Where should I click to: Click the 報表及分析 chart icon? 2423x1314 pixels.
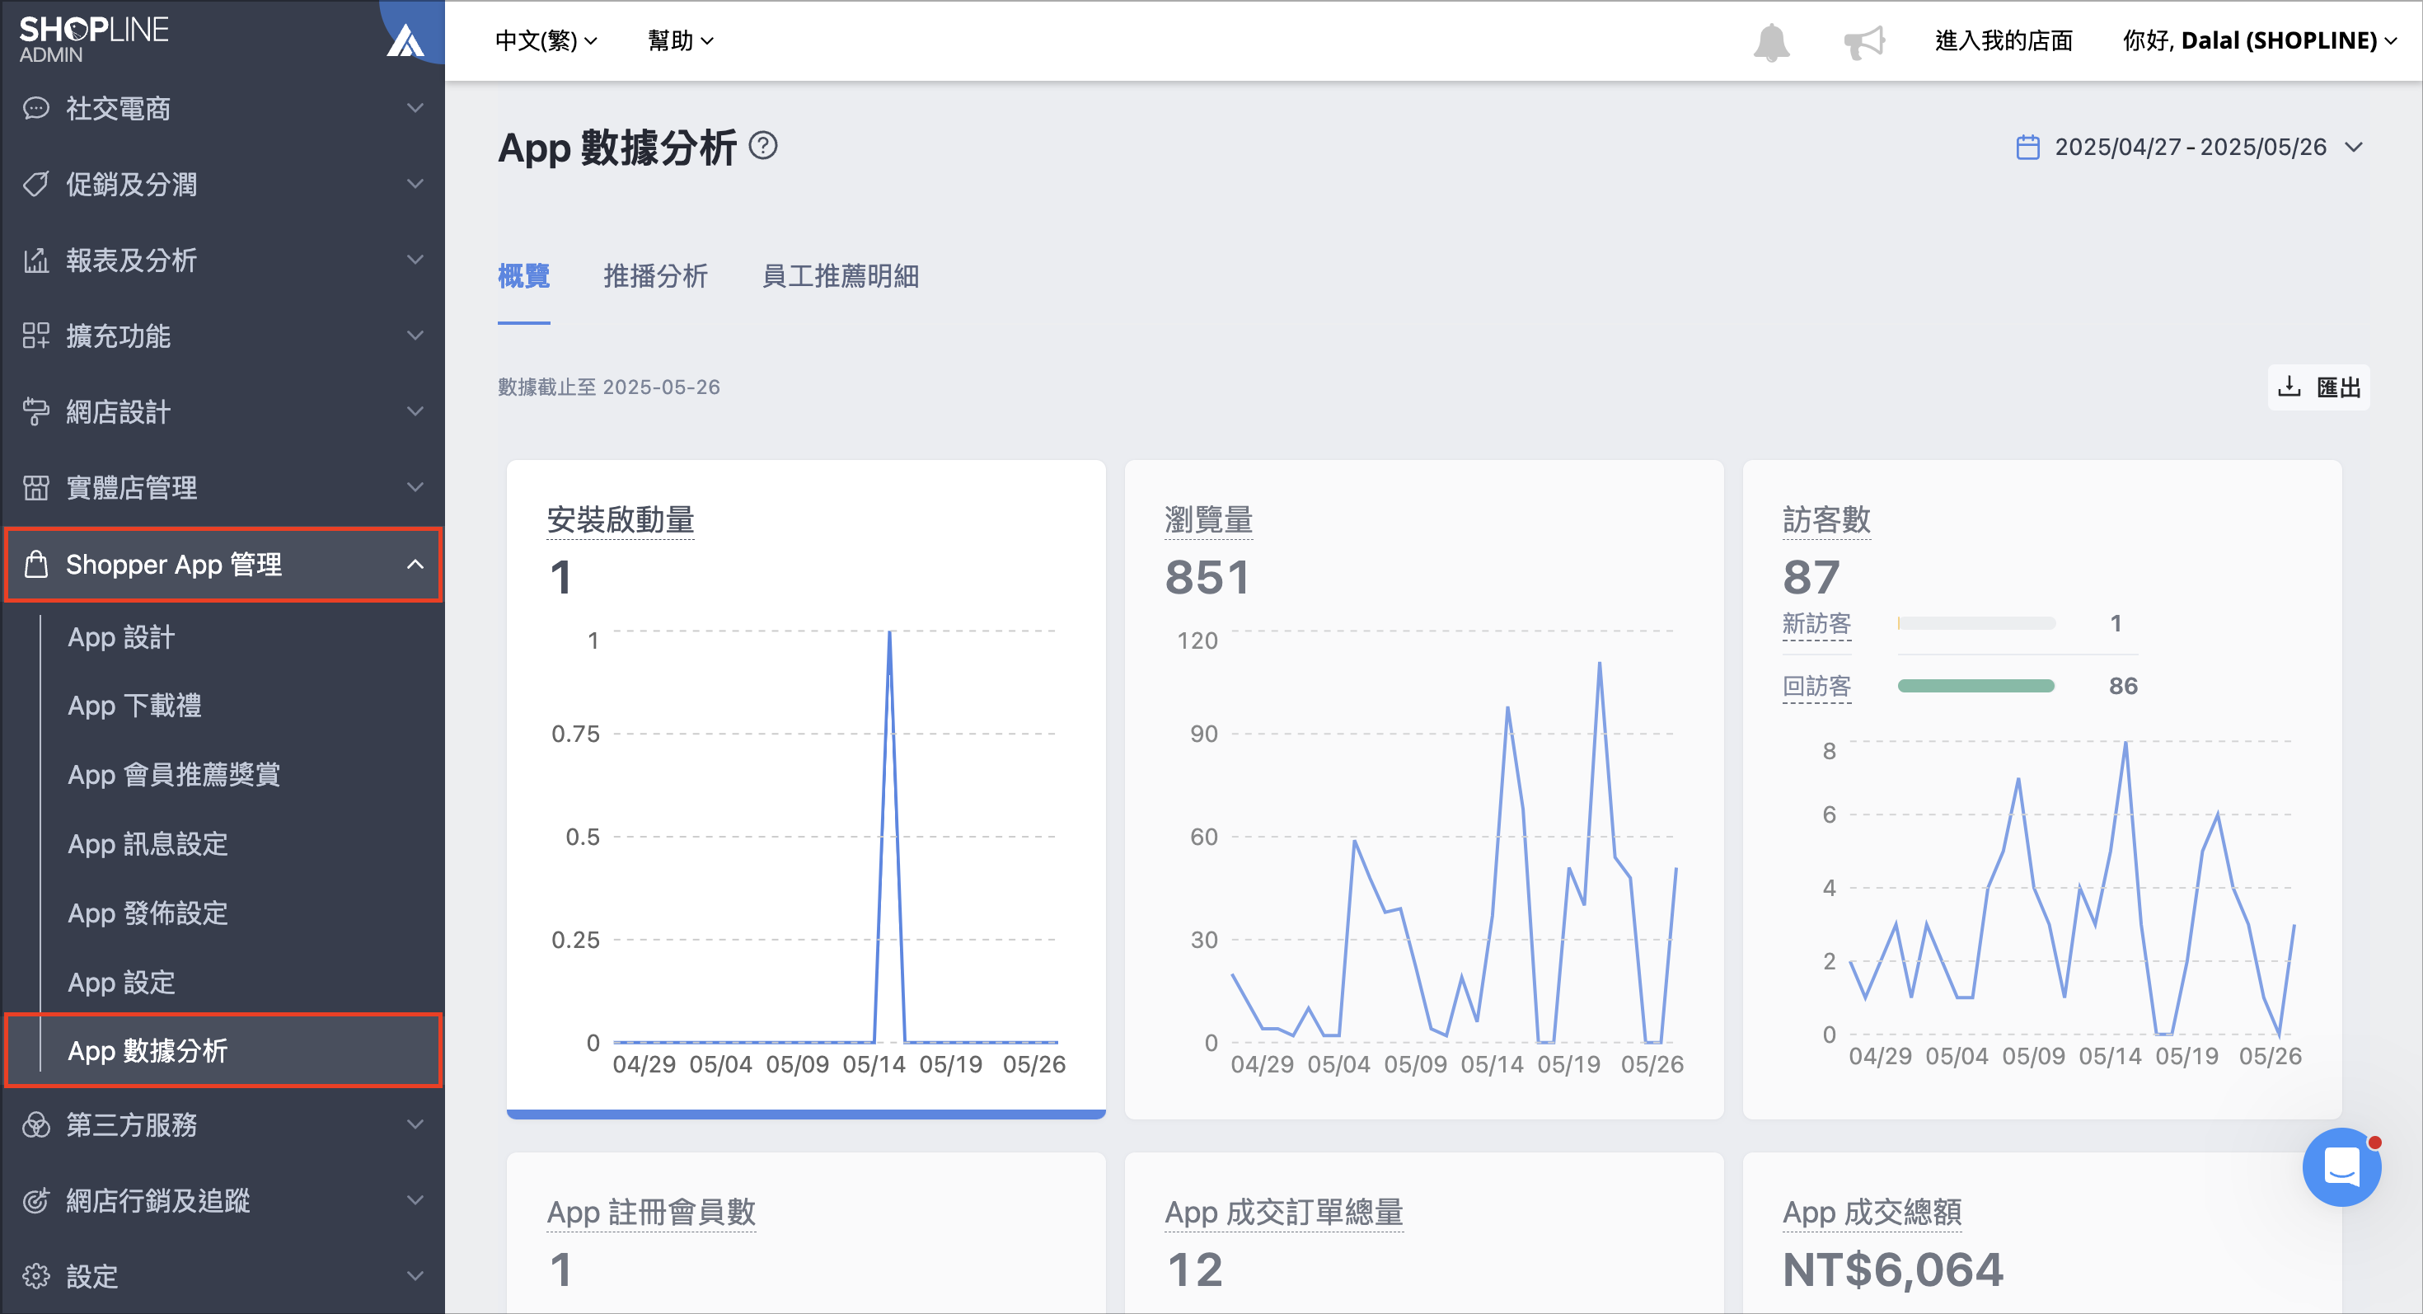click(x=35, y=260)
